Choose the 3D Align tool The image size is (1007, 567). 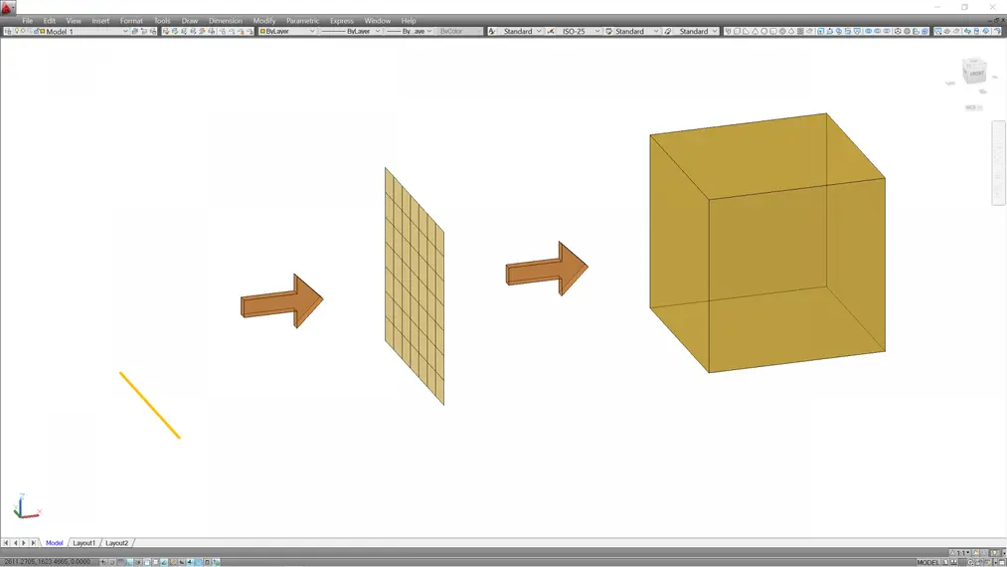pos(916,31)
